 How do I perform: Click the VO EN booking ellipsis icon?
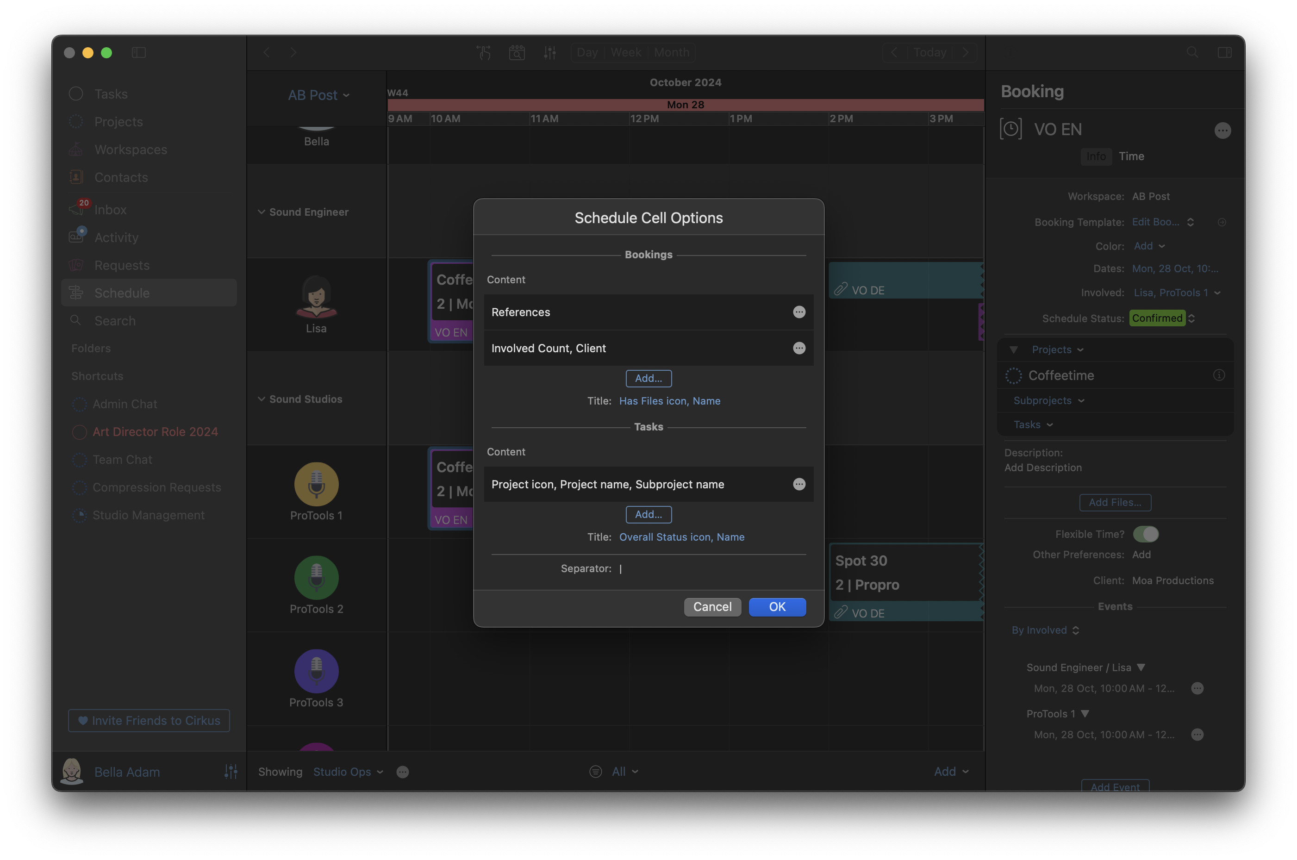(1222, 131)
